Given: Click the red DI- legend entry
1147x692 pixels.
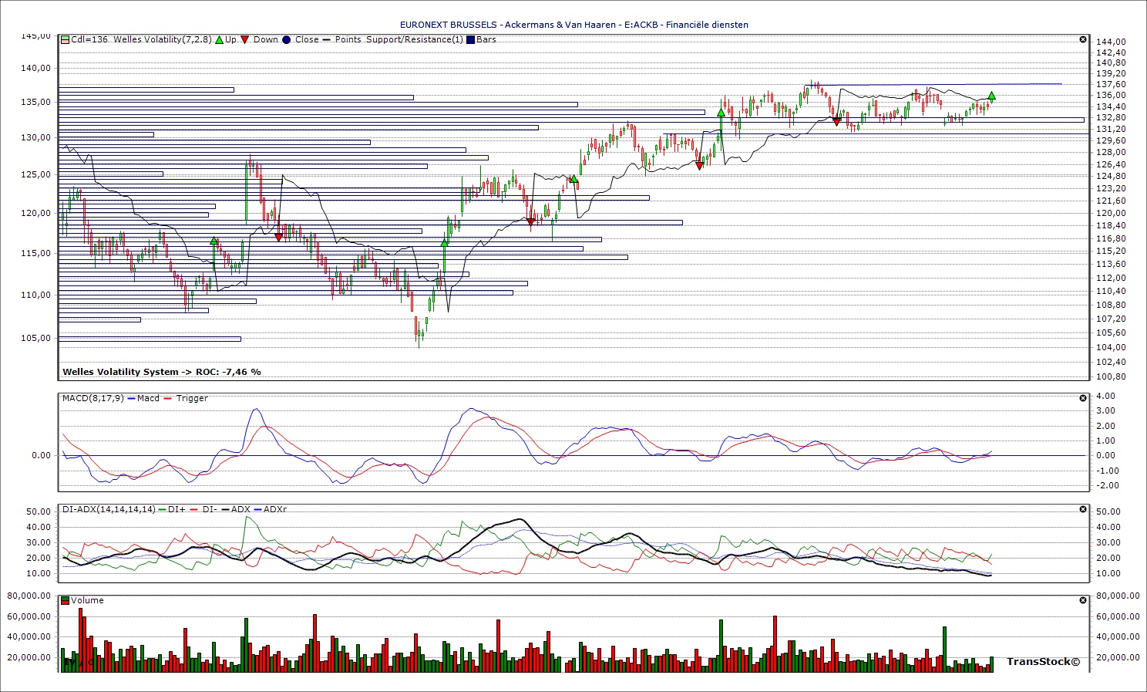Looking at the screenshot, I should tap(203, 509).
